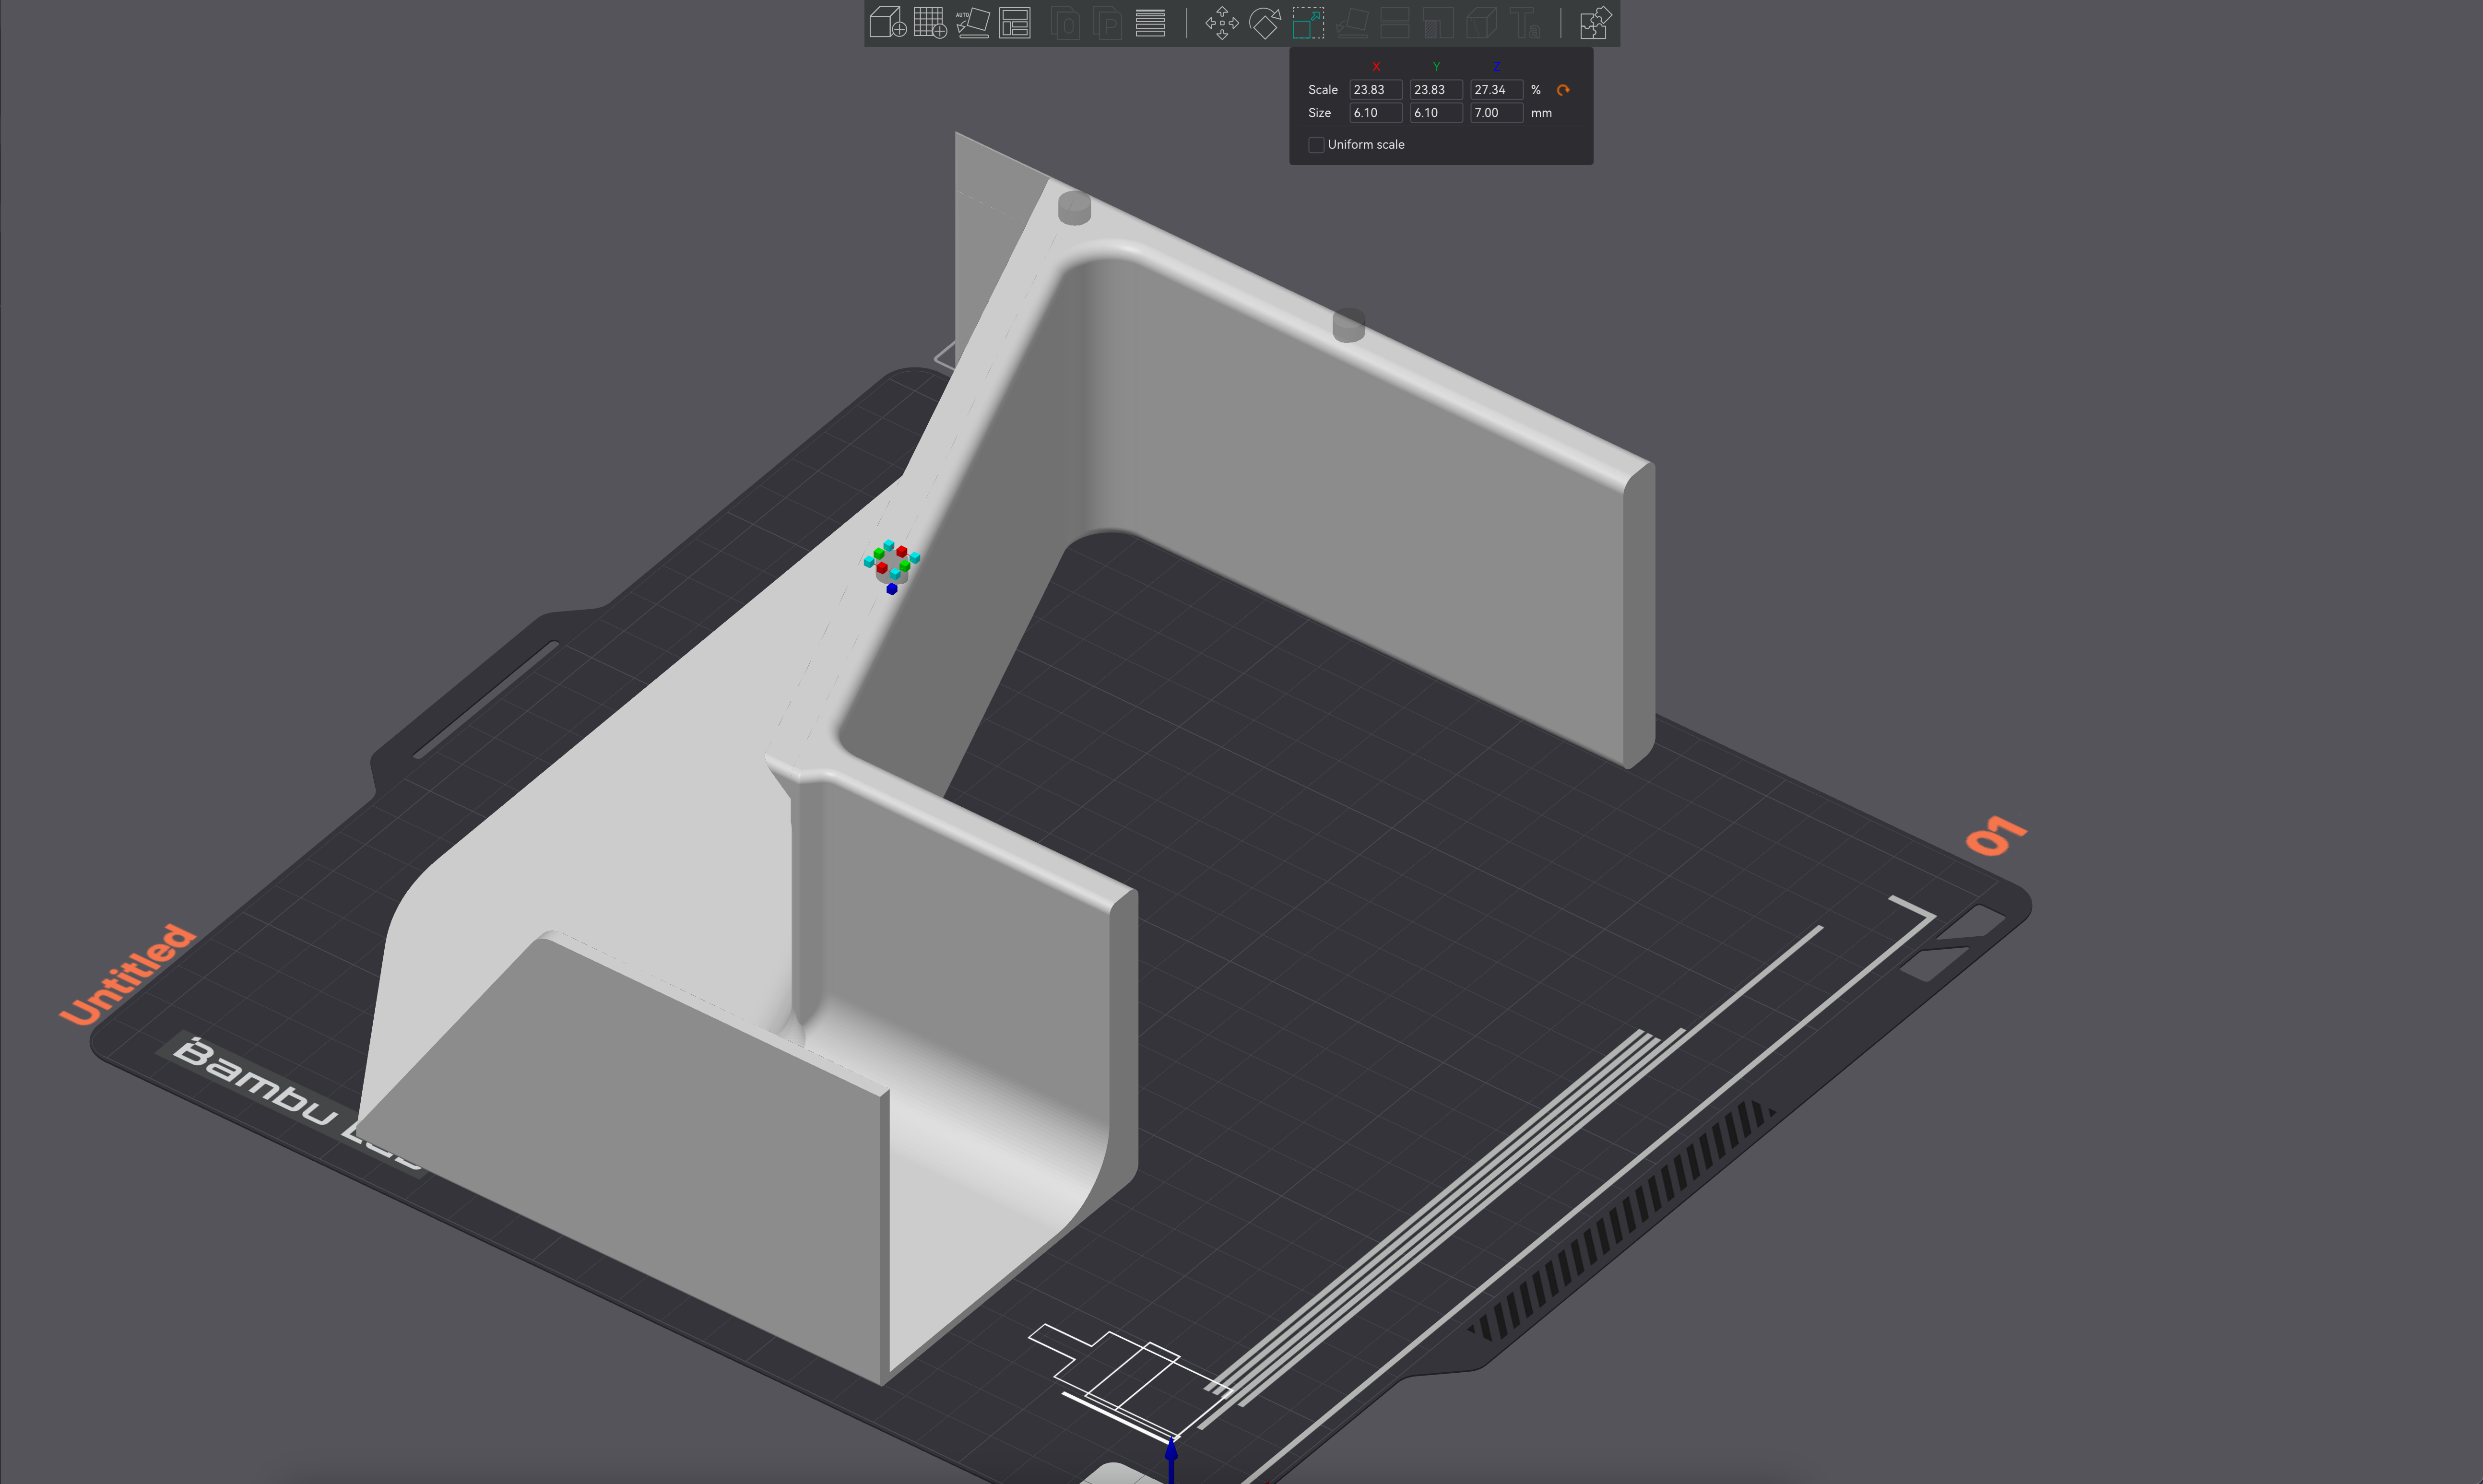
Task: Click the Text shape tool icon
Action: 1525,22
